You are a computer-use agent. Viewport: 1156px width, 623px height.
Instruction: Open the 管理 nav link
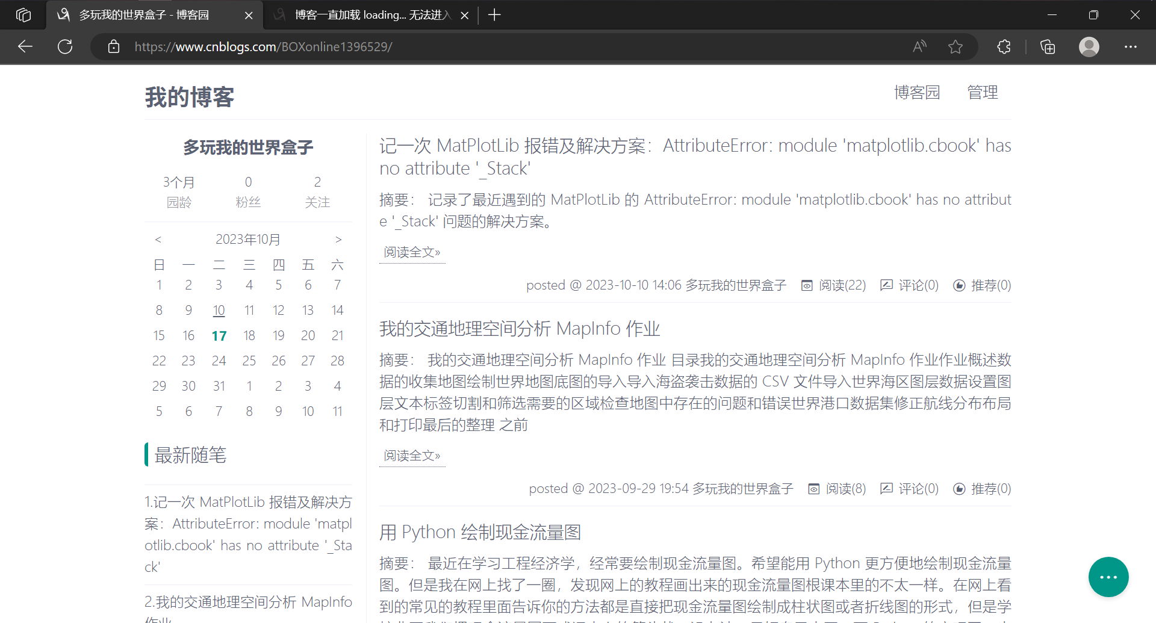[x=983, y=92]
